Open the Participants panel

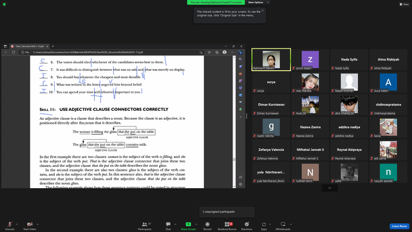pyautogui.click(x=145, y=226)
